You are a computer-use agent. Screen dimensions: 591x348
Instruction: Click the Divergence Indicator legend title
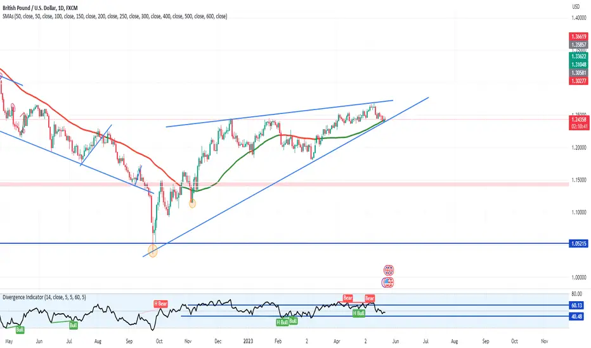(x=44, y=297)
